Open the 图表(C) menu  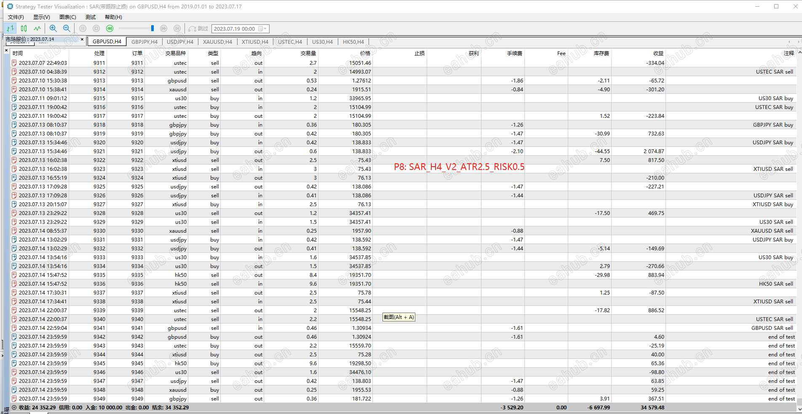(68, 17)
